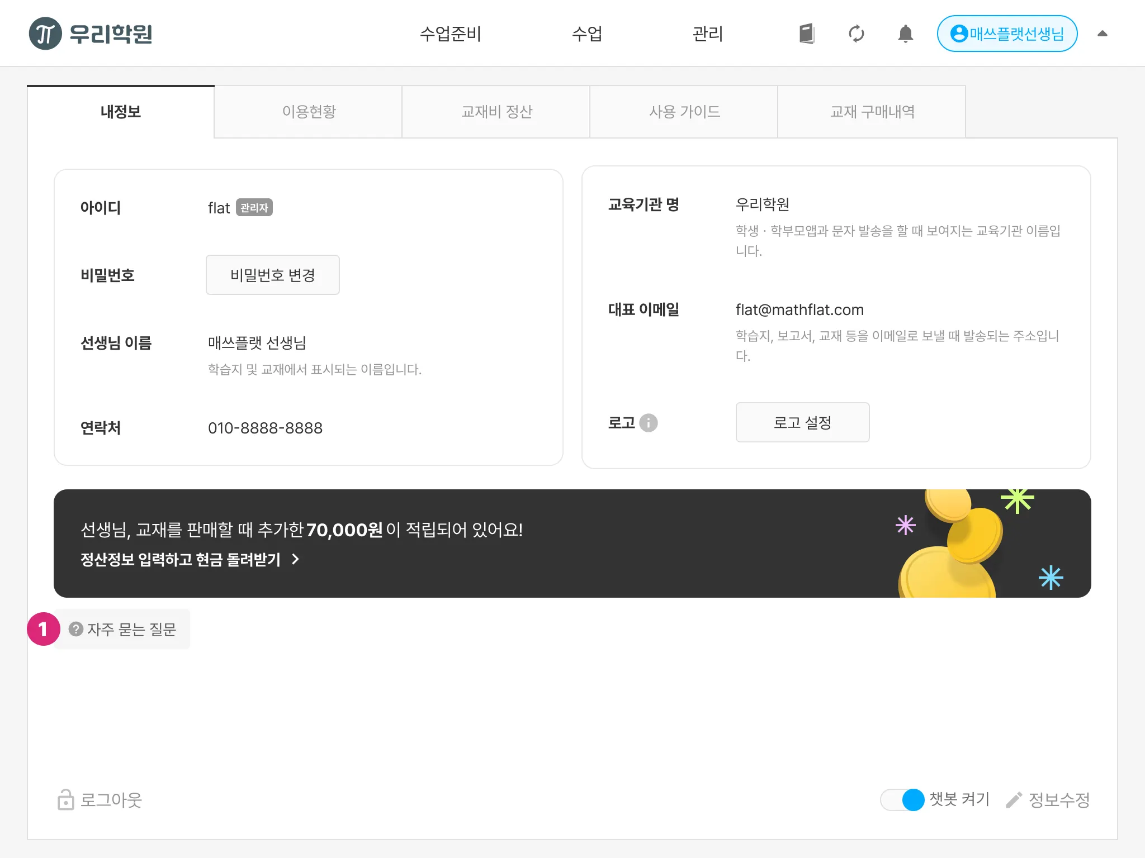Click the refresh sync icon
Viewport: 1145px width, 858px height.
[856, 34]
